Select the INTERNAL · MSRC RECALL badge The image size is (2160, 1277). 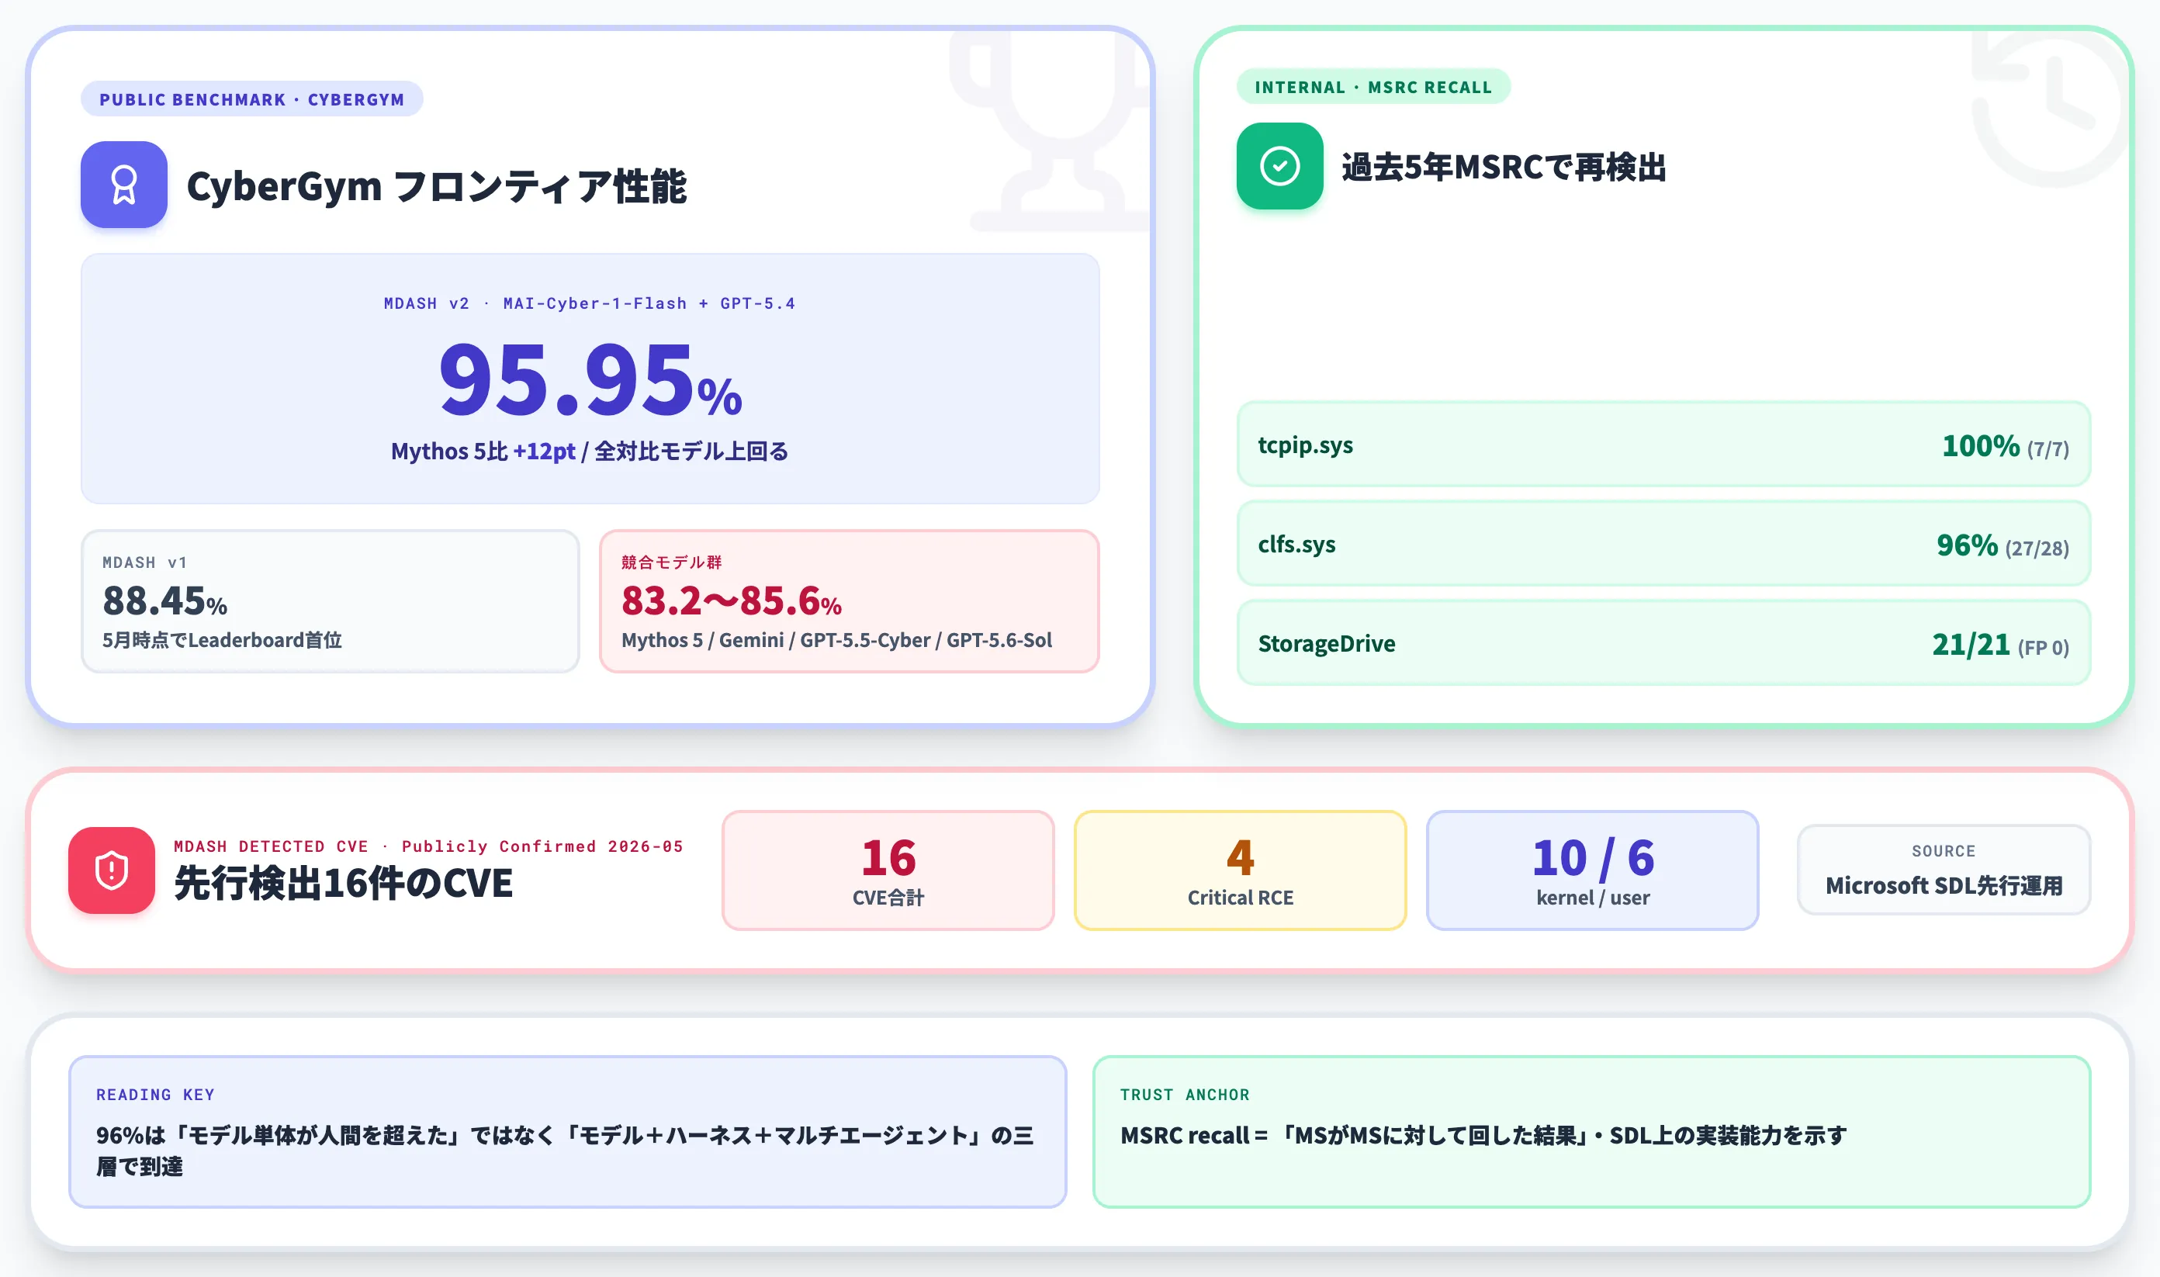coord(1373,87)
